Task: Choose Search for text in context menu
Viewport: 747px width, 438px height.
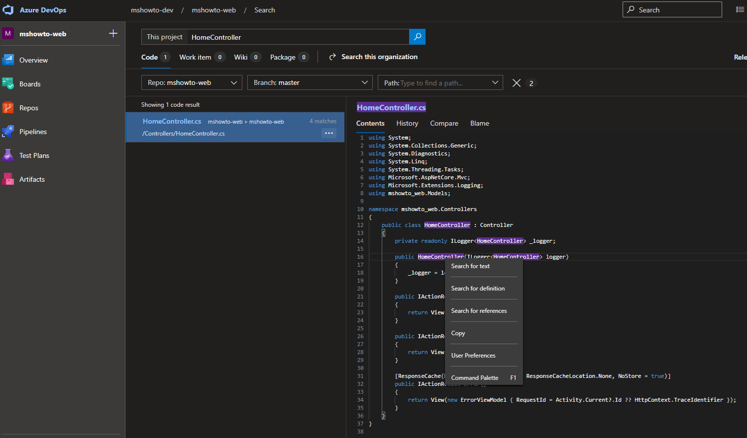Action: [x=484, y=266]
